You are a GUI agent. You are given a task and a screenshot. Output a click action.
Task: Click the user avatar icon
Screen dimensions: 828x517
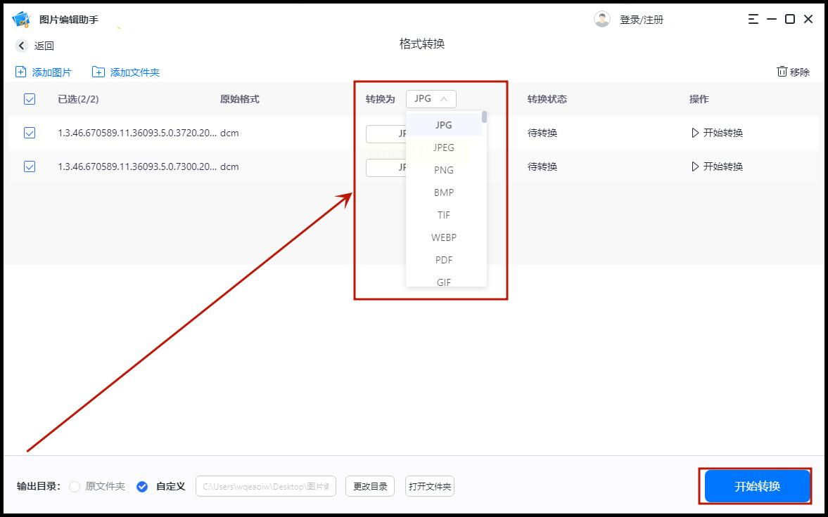[x=602, y=20]
